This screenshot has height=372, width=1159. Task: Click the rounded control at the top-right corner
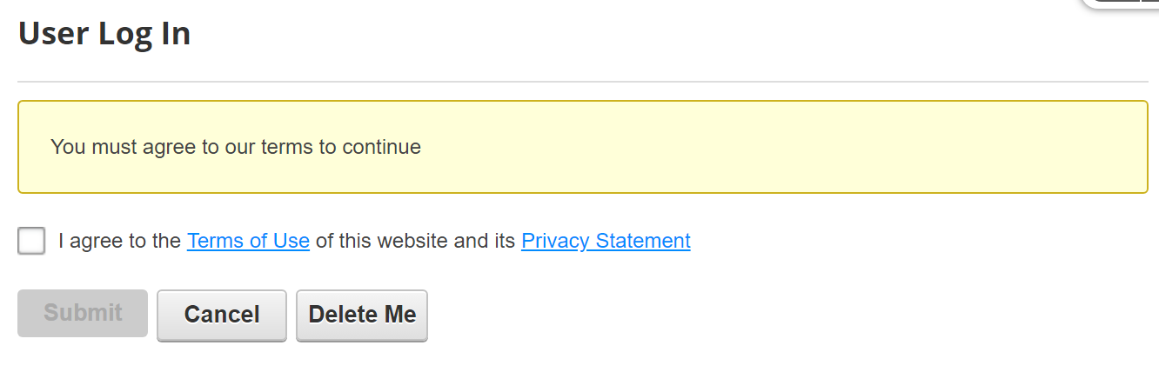1121,4
